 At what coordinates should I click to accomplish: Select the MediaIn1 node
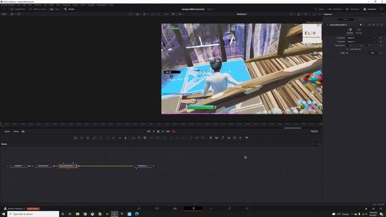click(x=19, y=166)
